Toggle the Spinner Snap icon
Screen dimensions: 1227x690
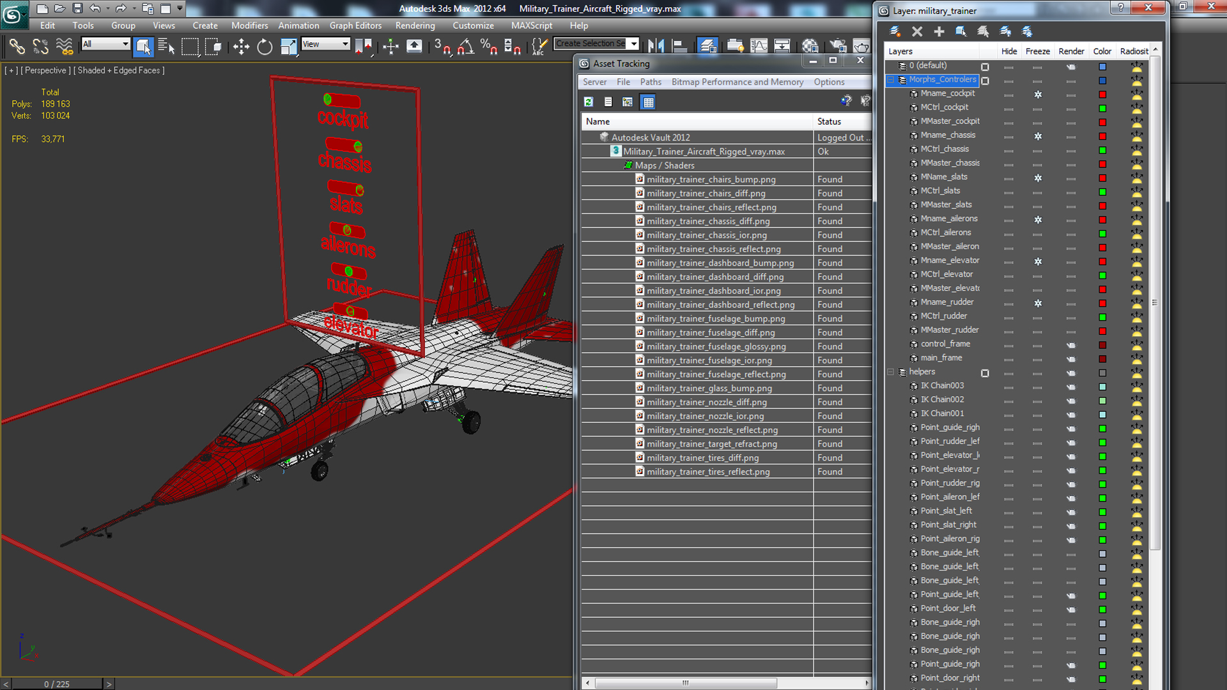coord(513,46)
